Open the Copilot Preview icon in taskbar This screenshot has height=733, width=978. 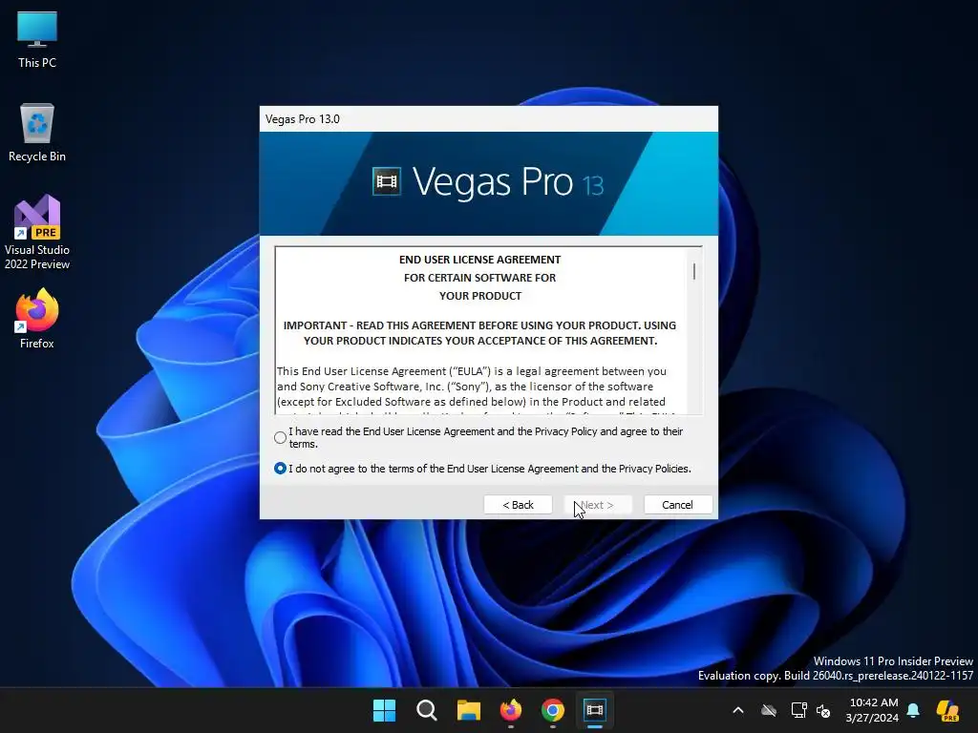click(x=947, y=710)
